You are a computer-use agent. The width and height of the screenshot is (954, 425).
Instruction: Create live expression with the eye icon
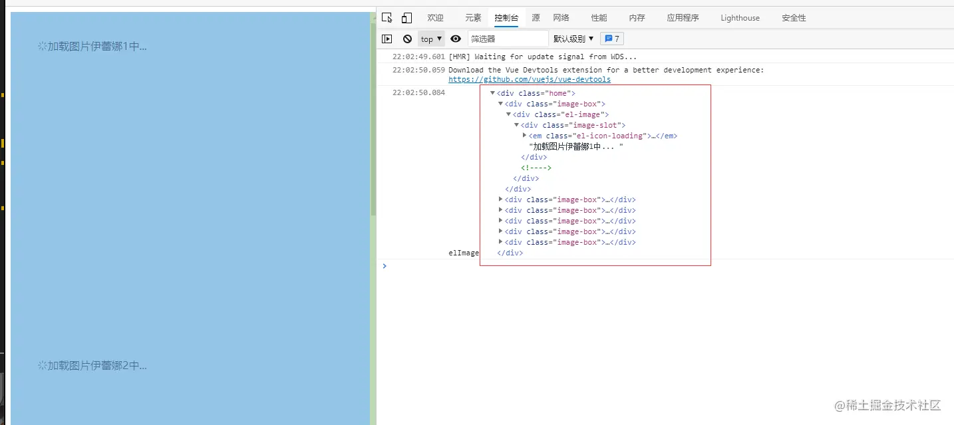click(456, 39)
